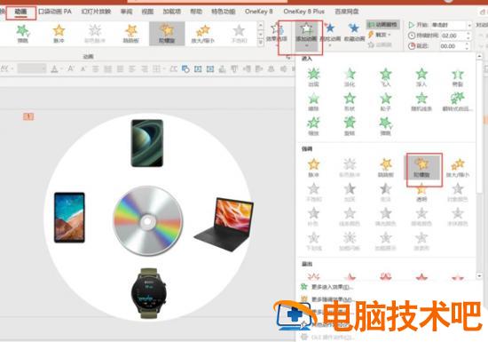
Task: Switch to the 百度网盘 tab
Action: (x=347, y=12)
